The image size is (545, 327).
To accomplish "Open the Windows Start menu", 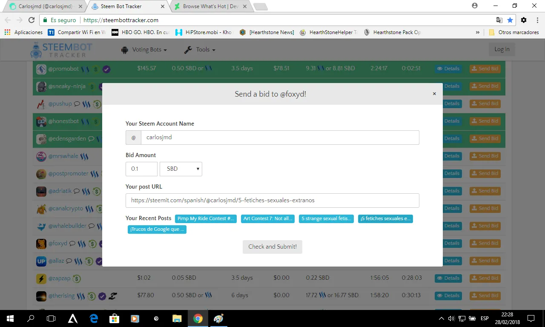I will tap(10, 318).
